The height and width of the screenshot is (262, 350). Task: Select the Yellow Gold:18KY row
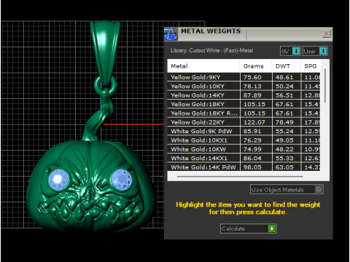[244, 104]
